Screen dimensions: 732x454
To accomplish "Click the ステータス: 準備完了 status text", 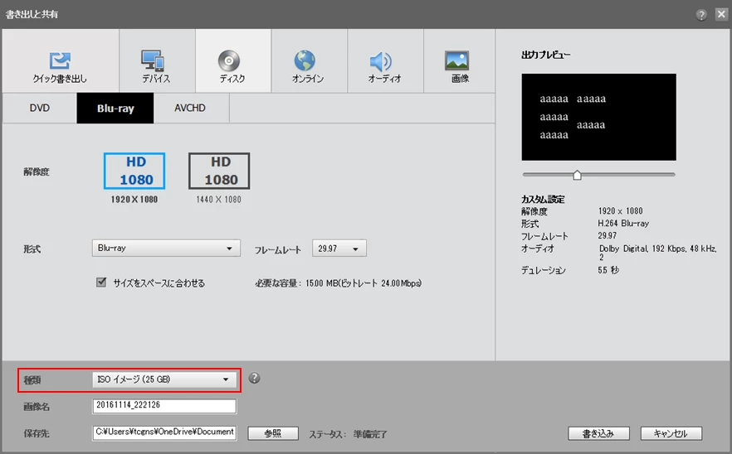I will pos(348,434).
